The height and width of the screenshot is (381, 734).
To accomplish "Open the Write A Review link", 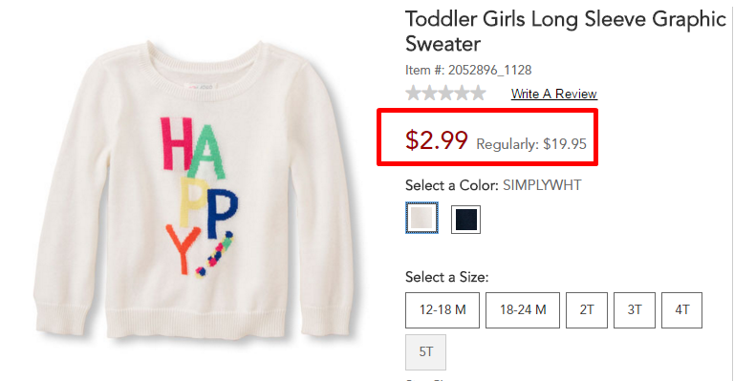I will coord(553,94).
